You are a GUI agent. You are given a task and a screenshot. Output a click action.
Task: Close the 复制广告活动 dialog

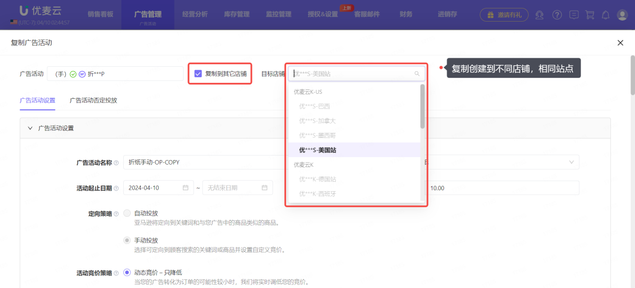pos(620,43)
